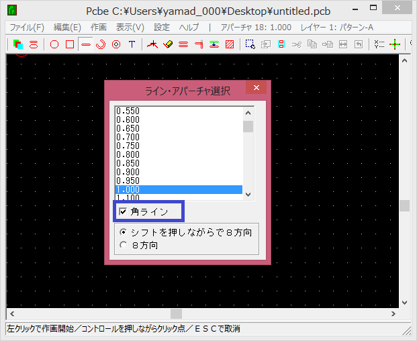Select the ８方向 radio option
The width and height of the screenshot is (417, 341).
tap(123, 245)
